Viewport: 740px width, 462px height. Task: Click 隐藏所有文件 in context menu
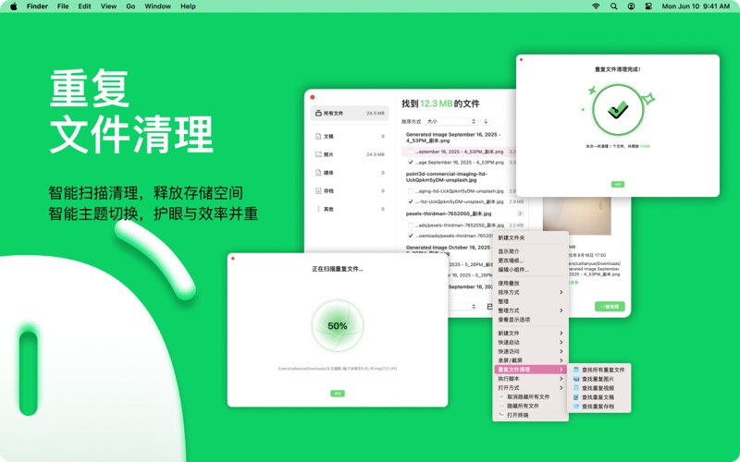(530, 406)
